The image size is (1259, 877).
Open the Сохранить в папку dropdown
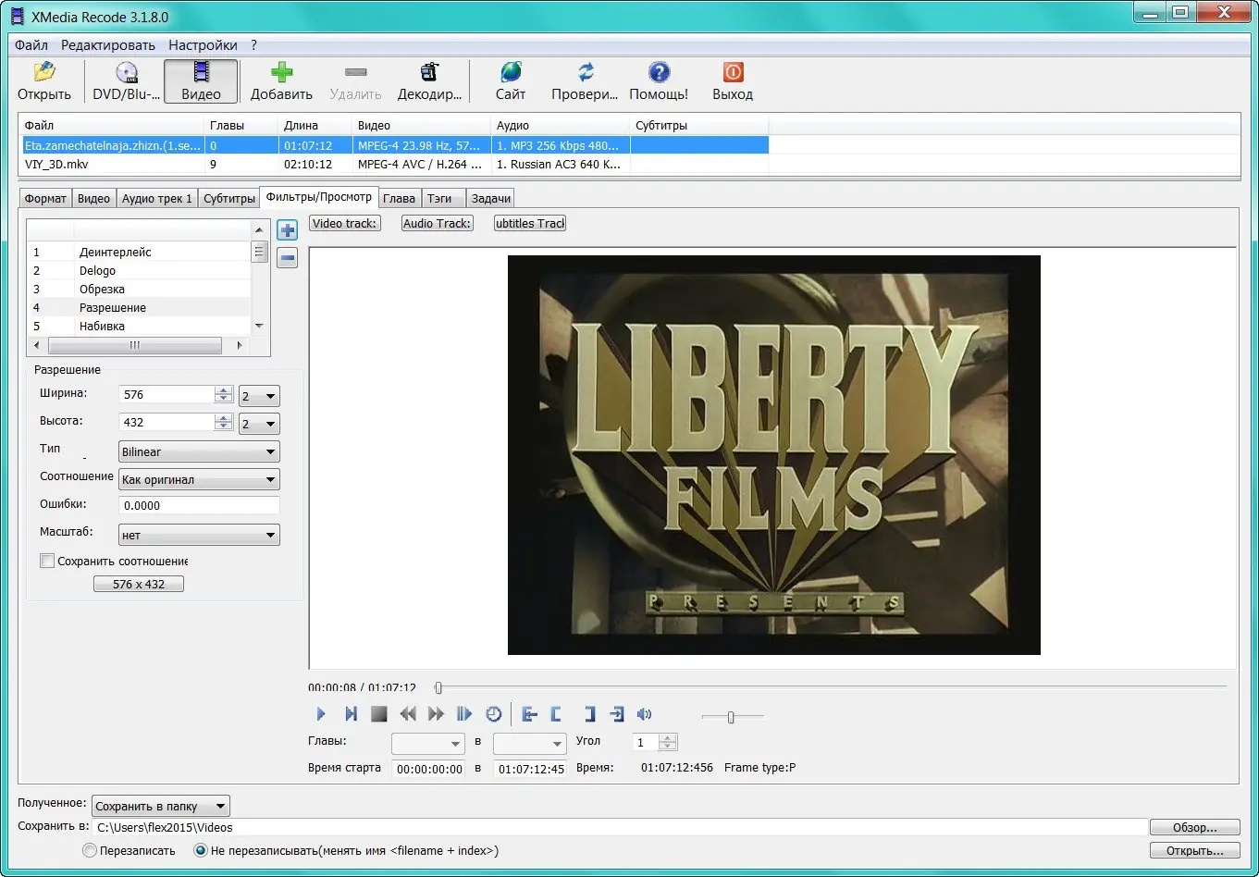point(160,806)
